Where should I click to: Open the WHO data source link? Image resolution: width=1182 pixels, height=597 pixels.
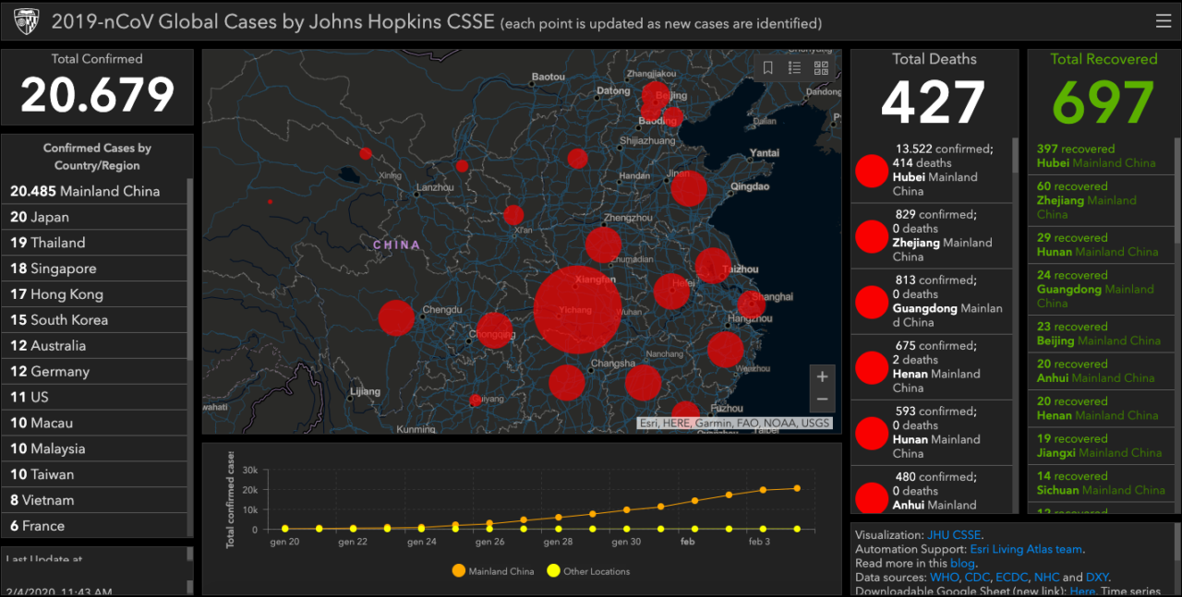[945, 578]
